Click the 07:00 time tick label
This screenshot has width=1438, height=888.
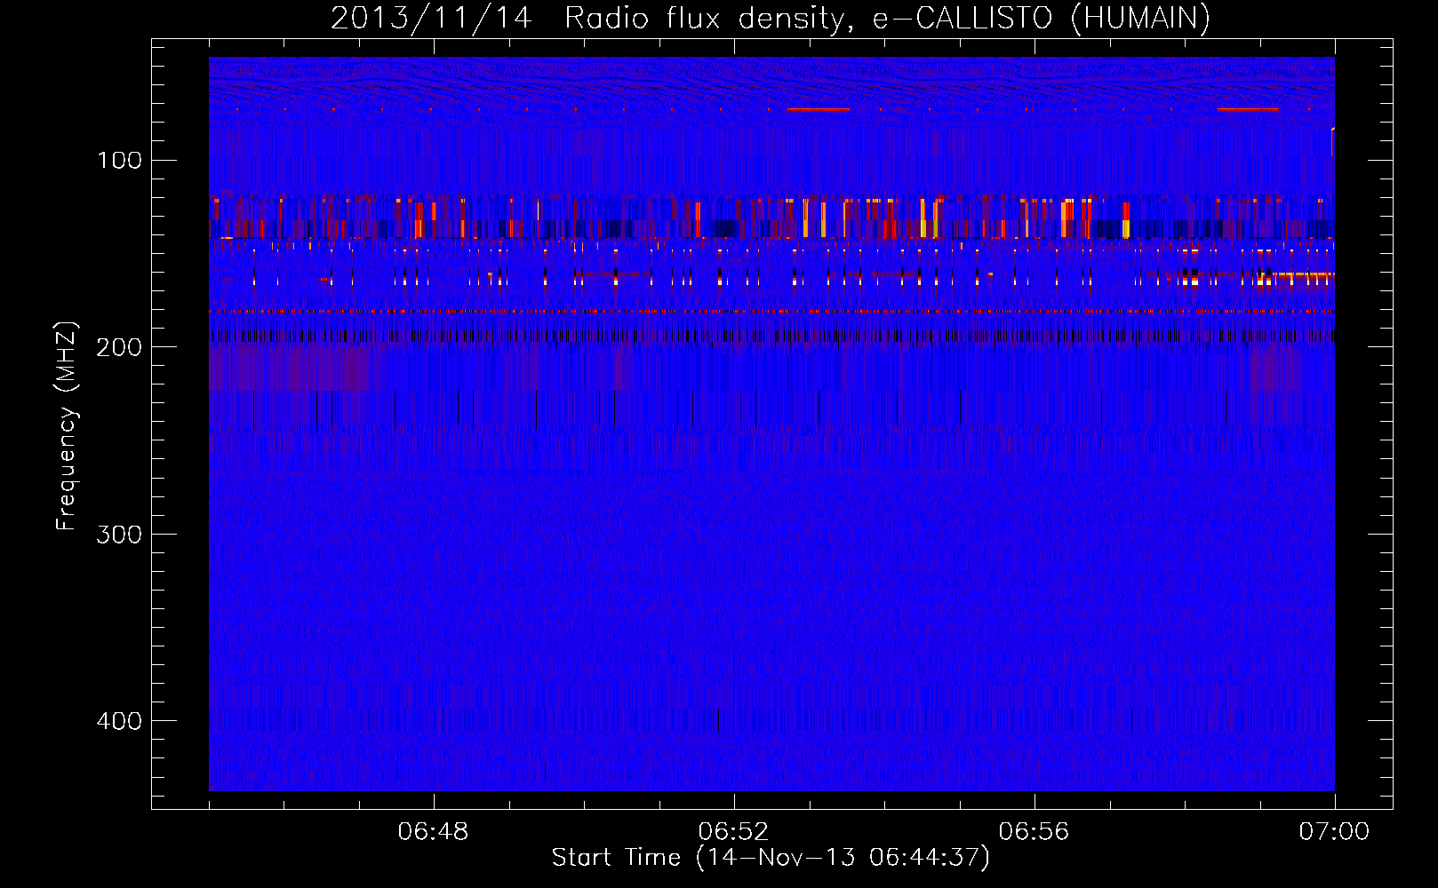point(1334,832)
